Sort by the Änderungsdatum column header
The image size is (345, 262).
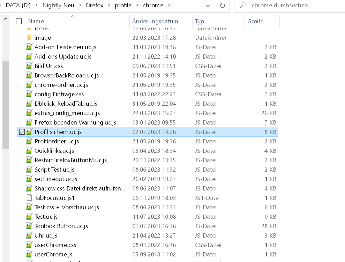(155, 21)
